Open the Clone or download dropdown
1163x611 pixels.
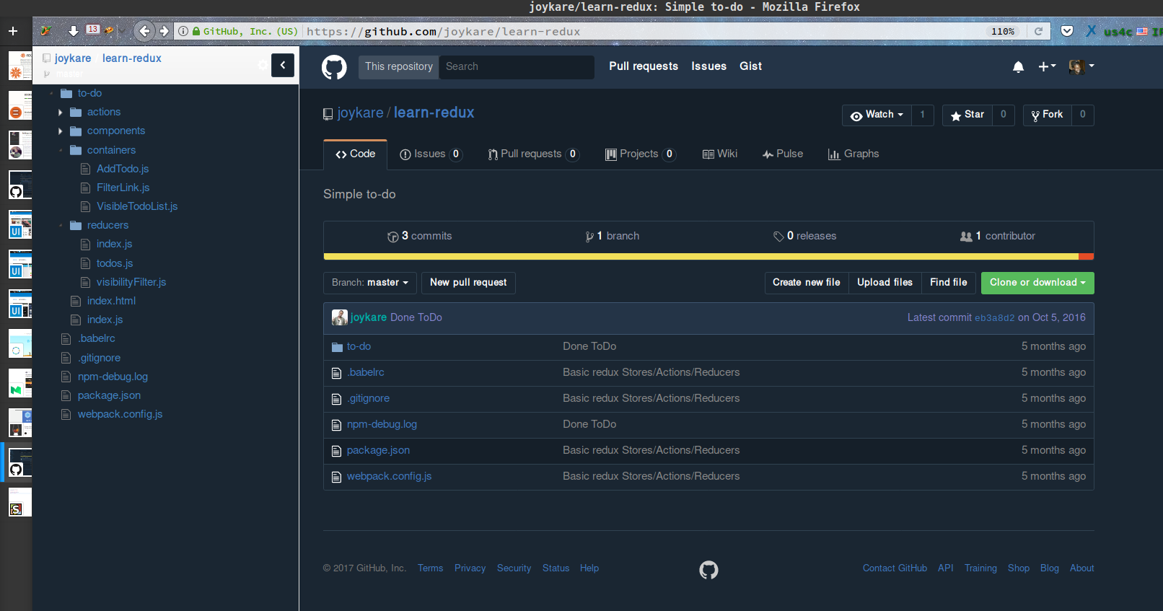pyautogui.click(x=1037, y=283)
